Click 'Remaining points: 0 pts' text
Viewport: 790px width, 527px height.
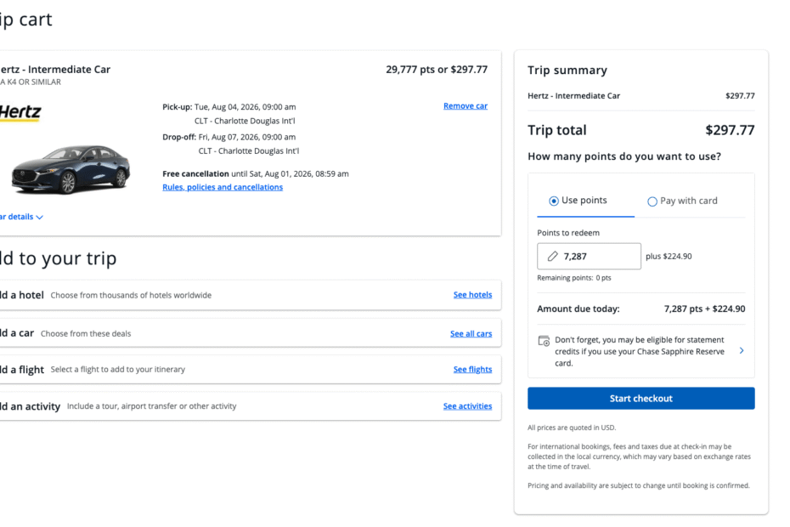(x=574, y=278)
